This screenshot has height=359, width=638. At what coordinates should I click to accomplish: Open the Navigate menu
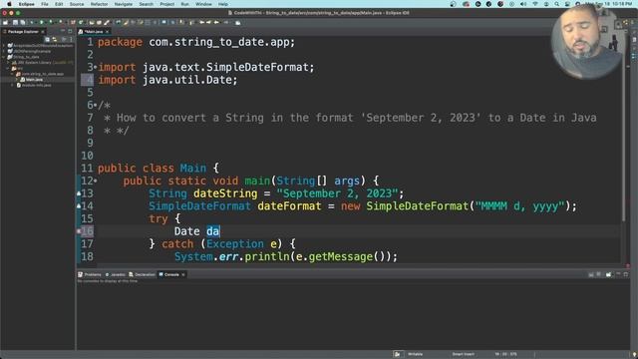pos(124,4)
